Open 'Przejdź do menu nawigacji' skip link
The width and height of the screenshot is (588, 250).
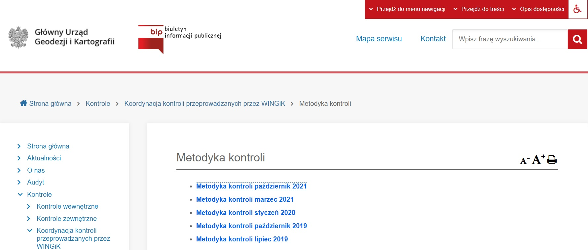[x=407, y=9]
